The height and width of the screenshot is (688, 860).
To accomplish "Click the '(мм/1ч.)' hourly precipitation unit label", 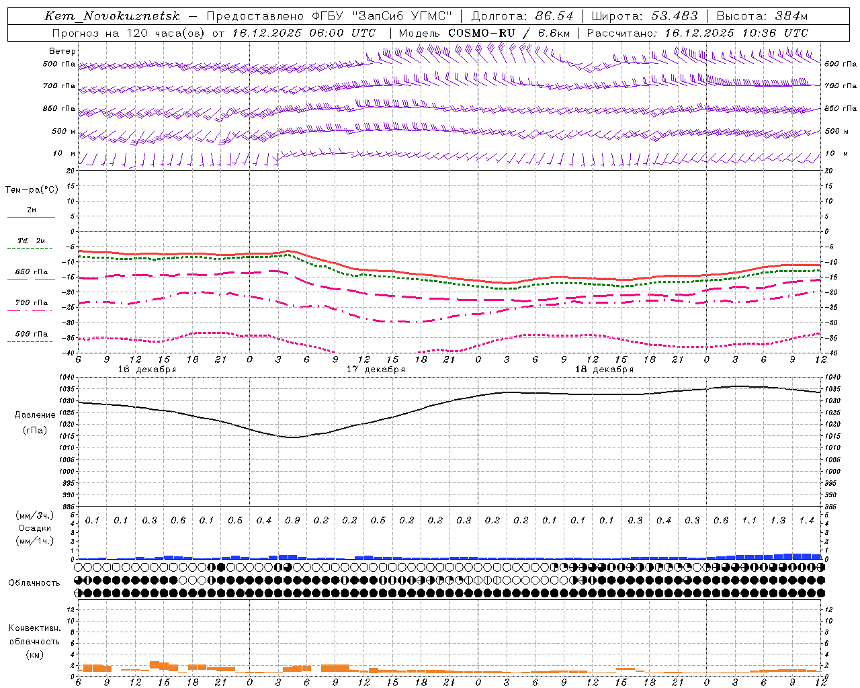I will coord(35,541).
